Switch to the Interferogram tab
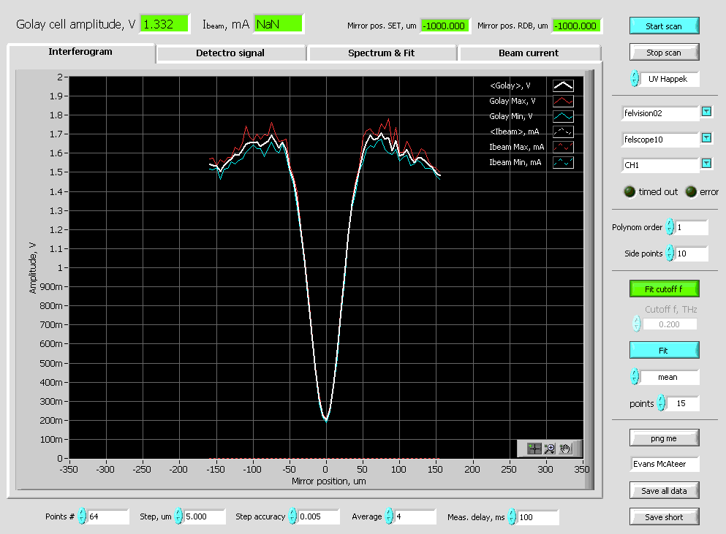 [80, 52]
